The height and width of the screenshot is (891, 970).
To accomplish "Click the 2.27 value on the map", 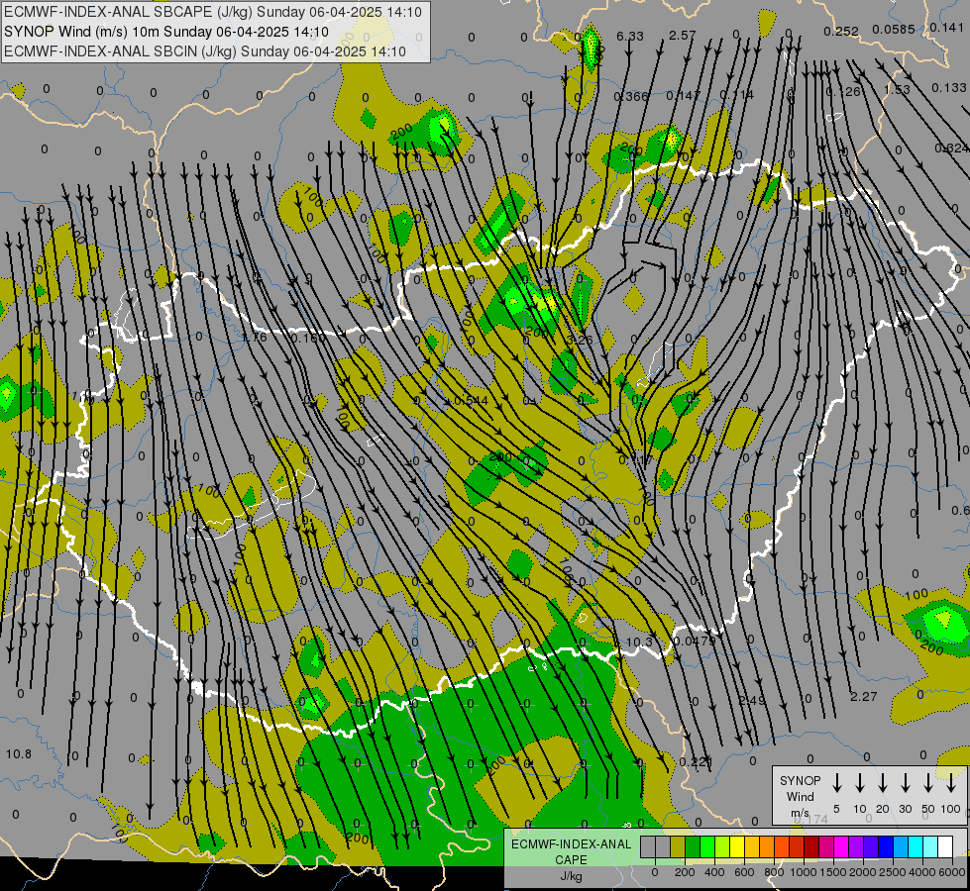I will [x=864, y=697].
